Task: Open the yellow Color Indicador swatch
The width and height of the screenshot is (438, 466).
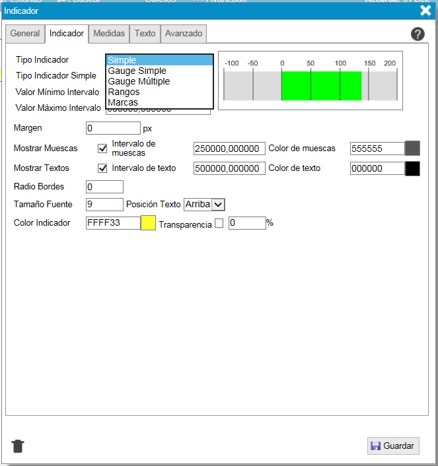Action: point(148,223)
